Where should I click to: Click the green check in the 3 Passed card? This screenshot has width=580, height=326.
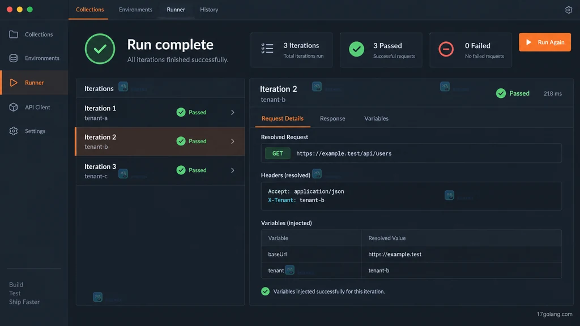357,49
